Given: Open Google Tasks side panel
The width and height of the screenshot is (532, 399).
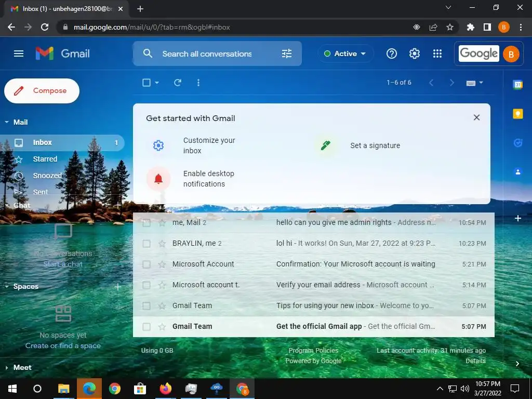Looking at the screenshot, I should [518, 143].
